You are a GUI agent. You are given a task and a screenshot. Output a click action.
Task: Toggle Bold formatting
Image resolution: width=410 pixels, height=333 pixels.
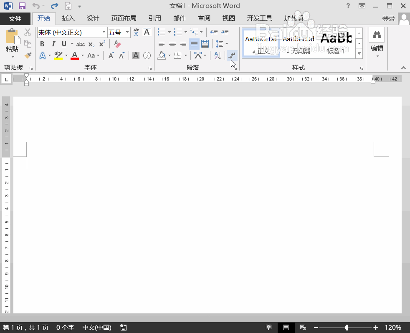[x=42, y=44]
